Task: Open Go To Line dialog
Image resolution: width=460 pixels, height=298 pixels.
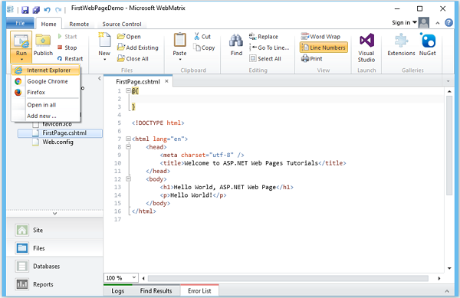Action: [269, 47]
